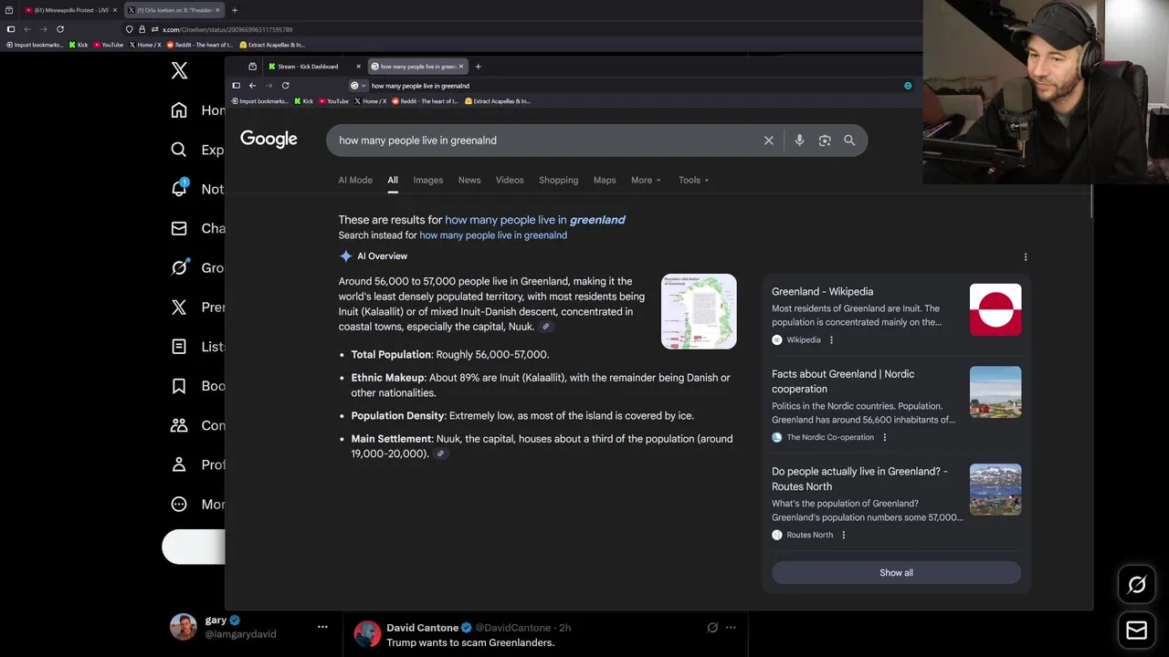The height and width of the screenshot is (657, 1169).
Task: Select the Images results tab
Action: pyautogui.click(x=427, y=180)
